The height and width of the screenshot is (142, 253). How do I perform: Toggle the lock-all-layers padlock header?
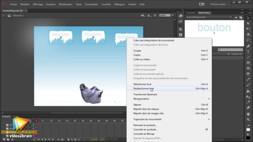click(30, 121)
